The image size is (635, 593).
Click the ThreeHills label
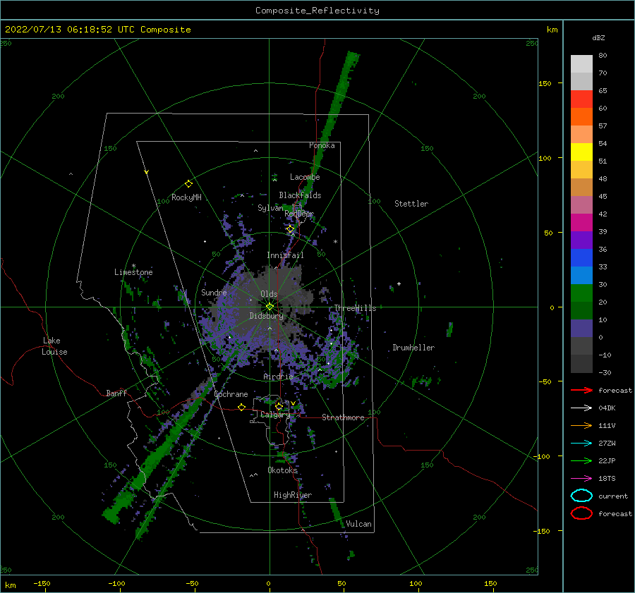tap(355, 308)
